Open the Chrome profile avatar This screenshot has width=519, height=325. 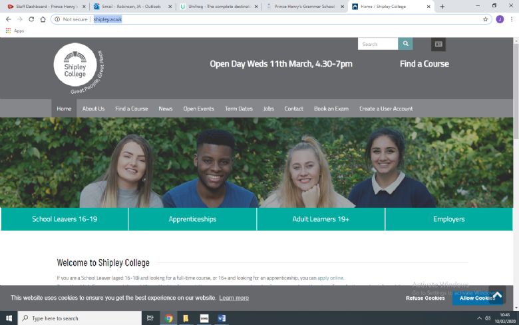(500, 19)
